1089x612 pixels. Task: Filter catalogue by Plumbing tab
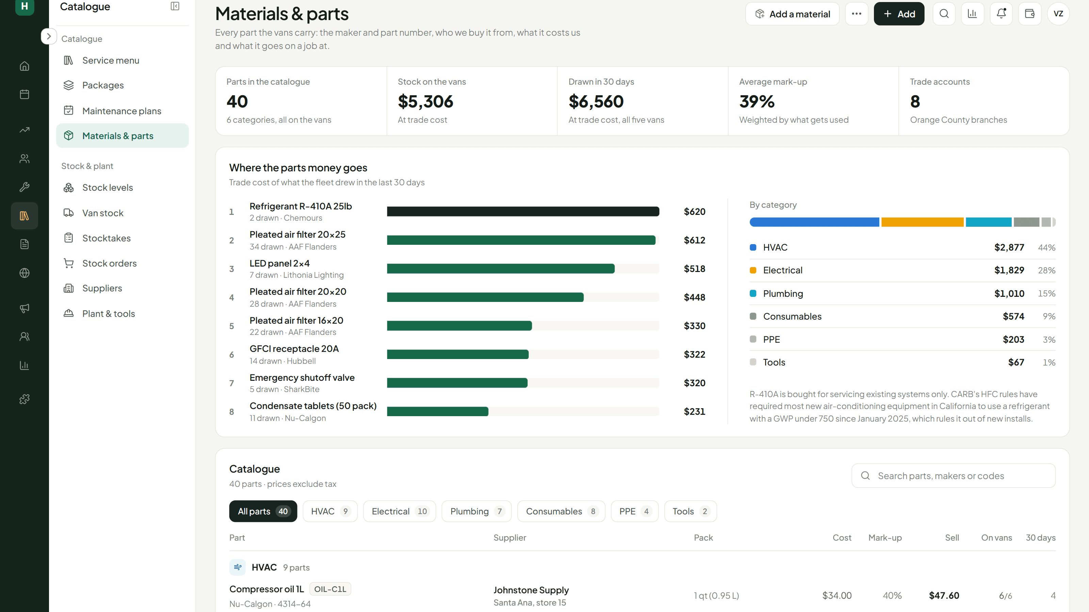[476, 511]
